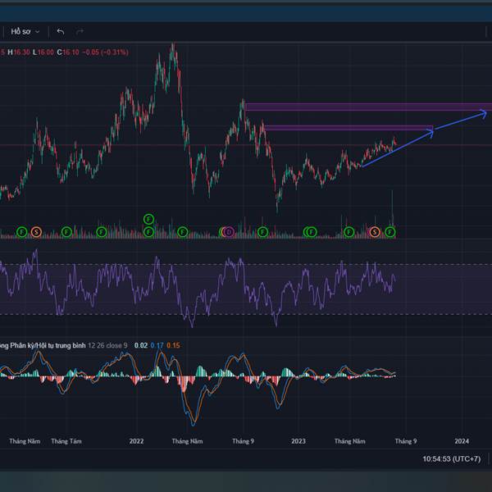Viewport: 492px width, 492px height.
Task: Click the 2024 label on time axis
Action: tap(462, 440)
